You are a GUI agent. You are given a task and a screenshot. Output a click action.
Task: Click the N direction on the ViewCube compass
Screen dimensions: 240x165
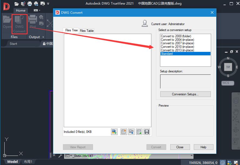click(x=228, y=58)
